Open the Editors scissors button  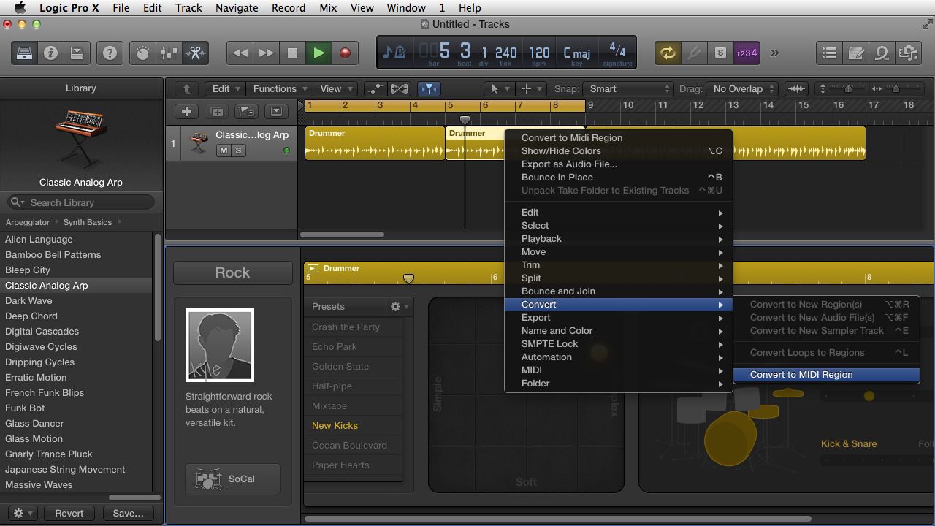(195, 53)
